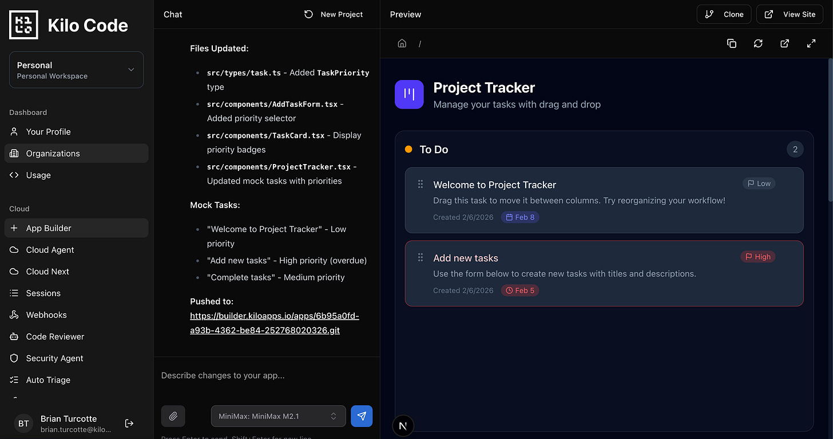Open Code Reviewer
This screenshot has height=439, width=833.
[x=76, y=337]
